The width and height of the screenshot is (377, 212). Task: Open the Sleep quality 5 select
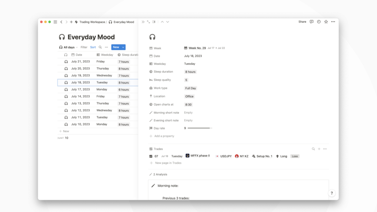186,80
